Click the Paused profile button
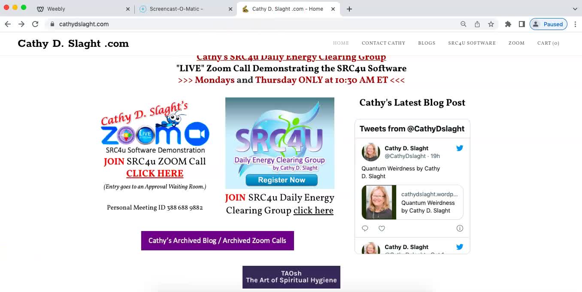This screenshot has height=292, width=582. [x=549, y=24]
